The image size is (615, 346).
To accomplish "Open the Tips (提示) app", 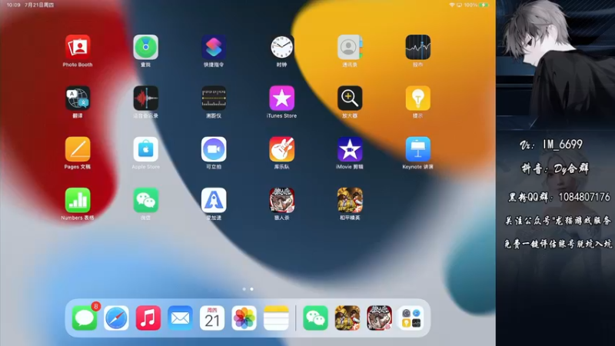I will 417,98.
